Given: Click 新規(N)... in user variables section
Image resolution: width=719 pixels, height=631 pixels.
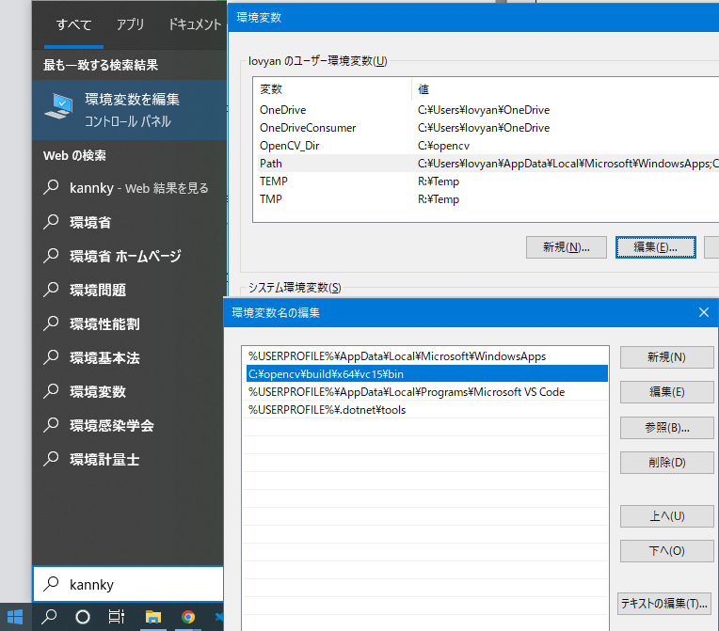Looking at the screenshot, I should [x=567, y=247].
